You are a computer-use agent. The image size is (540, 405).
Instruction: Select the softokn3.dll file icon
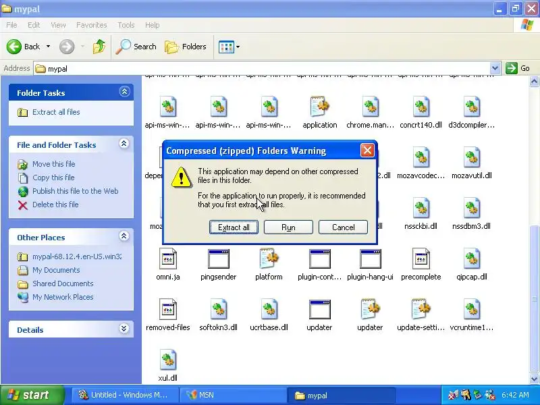(218, 309)
